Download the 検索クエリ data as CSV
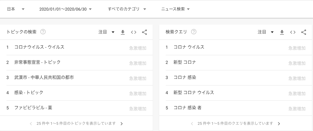Viewport: 313px width, 131px height. pyautogui.click(x=282, y=32)
